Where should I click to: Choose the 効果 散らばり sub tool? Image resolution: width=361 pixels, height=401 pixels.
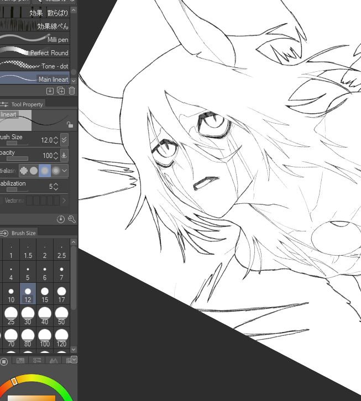[x=35, y=13]
